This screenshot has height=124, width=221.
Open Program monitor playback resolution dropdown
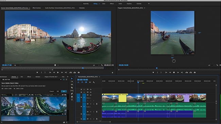click(x=211, y=65)
